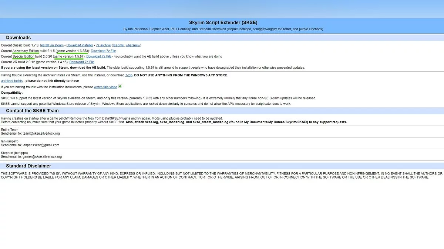
Task: Click the team@skse.silverlock.org email text
Action: [41, 134]
